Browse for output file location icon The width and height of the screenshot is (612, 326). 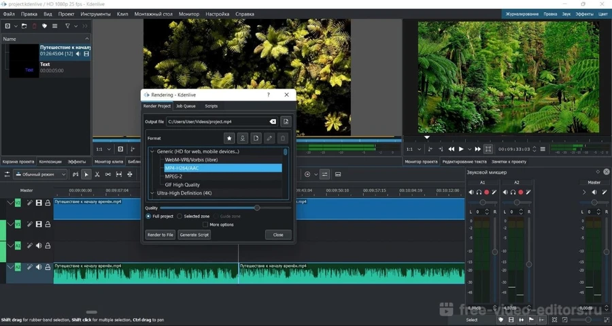(x=286, y=122)
